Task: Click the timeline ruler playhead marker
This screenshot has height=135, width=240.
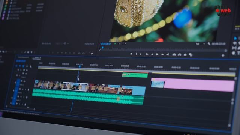Action: (79, 66)
